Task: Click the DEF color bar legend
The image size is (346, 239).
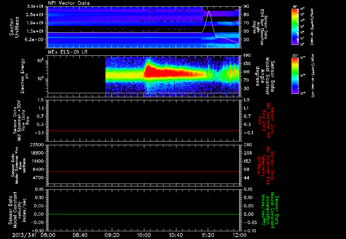Action: 295,76
